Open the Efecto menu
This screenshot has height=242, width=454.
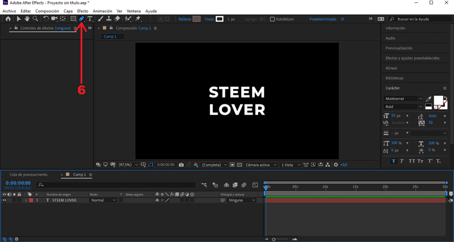tap(82, 11)
